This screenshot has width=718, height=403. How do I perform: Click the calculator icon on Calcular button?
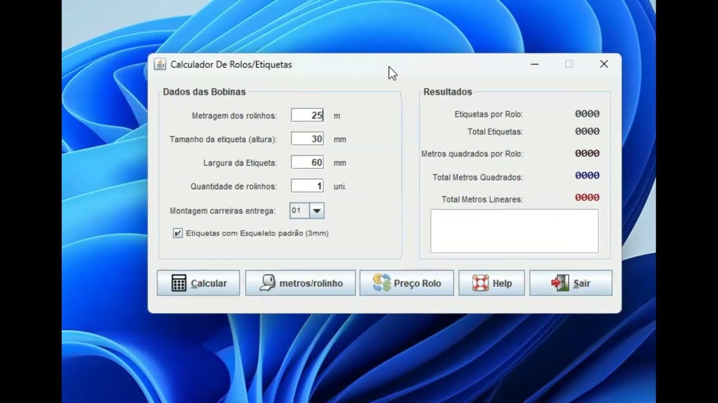179,283
